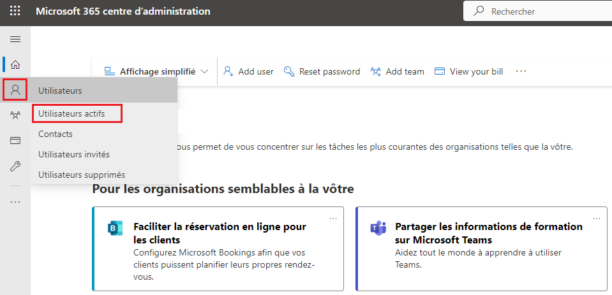Click Affichage simplifié view label
Screen dimensions: 612x295
coord(158,72)
